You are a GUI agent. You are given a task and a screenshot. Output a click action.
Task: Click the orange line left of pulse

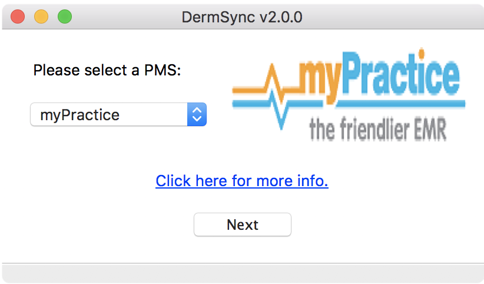pyautogui.click(x=247, y=90)
